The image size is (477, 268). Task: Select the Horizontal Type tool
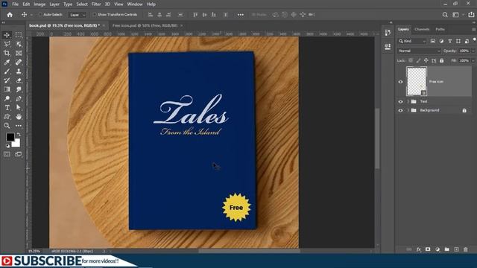click(7, 107)
